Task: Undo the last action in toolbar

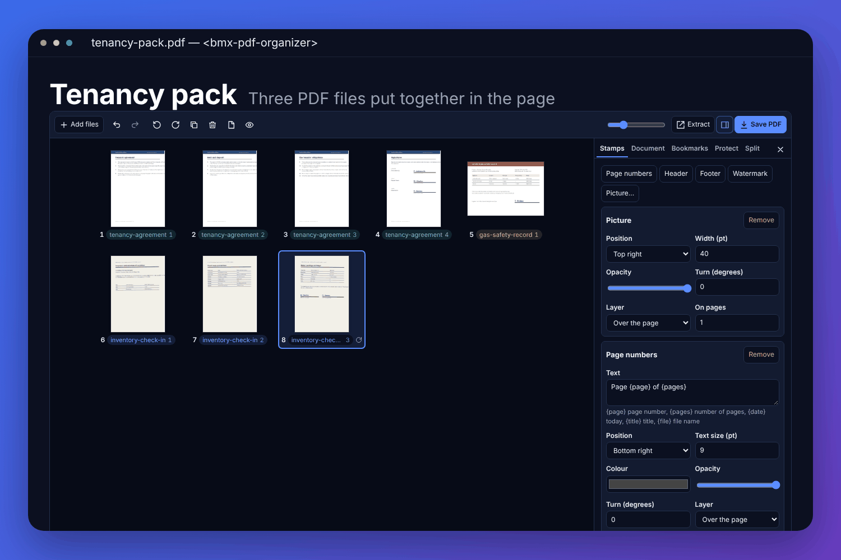Action: point(117,125)
